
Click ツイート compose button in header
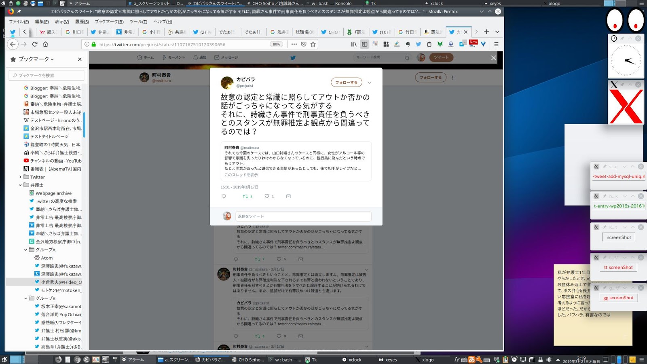pyautogui.click(x=441, y=57)
